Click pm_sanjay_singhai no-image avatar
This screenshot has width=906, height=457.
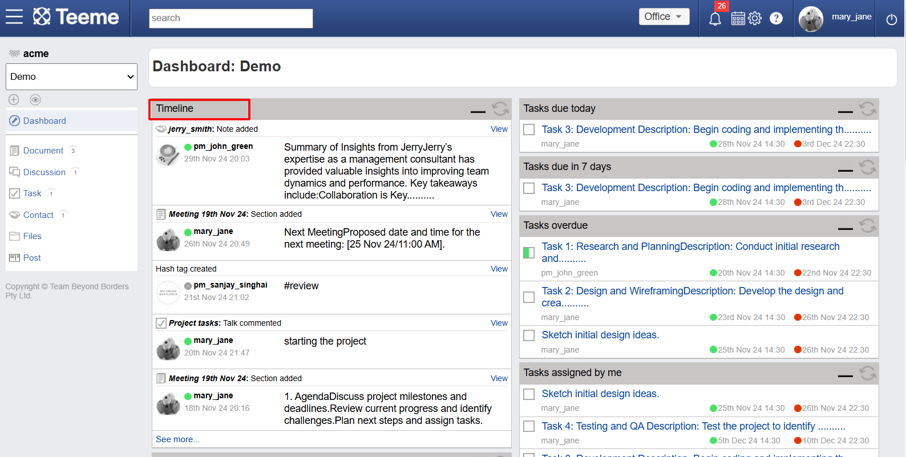click(x=168, y=293)
